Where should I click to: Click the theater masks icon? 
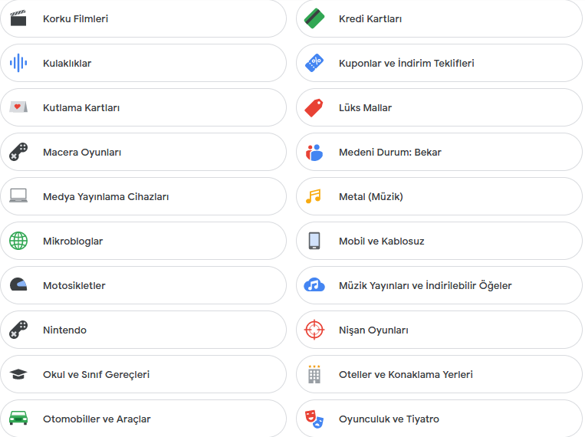coord(314,419)
